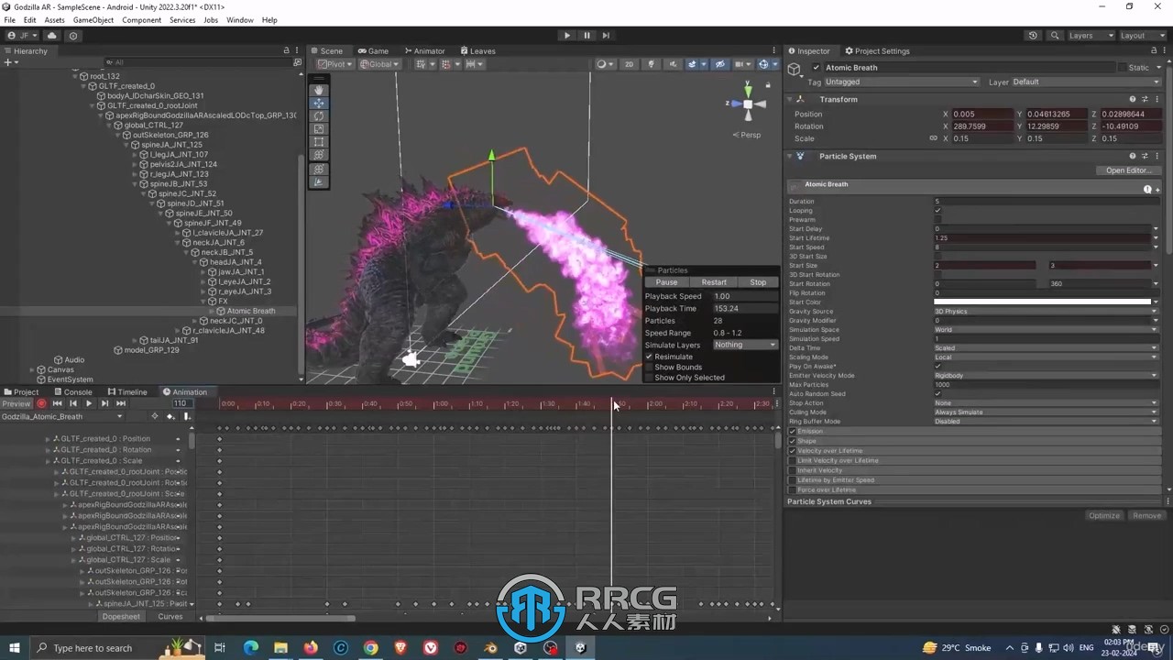Switch to the Timeline tab

[126, 392]
